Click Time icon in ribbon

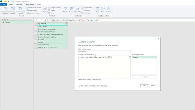click(x=103, y=9)
